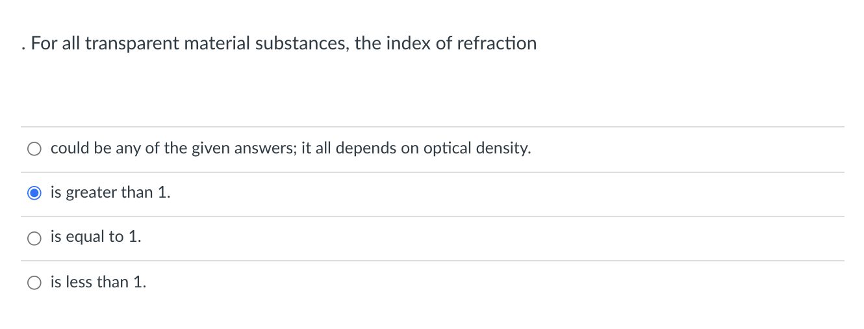Click the leading period before the question
864x329 pixels.
pos(23,47)
